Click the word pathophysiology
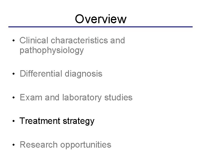Viewport: 201px width, 151px height. 51,51
